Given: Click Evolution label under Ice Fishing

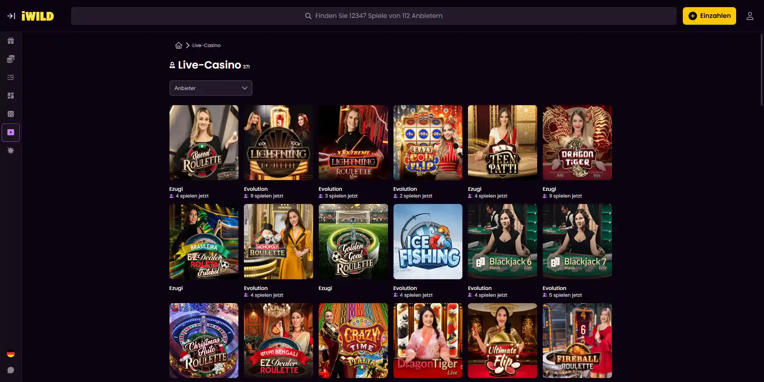Looking at the screenshot, I should coord(405,288).
